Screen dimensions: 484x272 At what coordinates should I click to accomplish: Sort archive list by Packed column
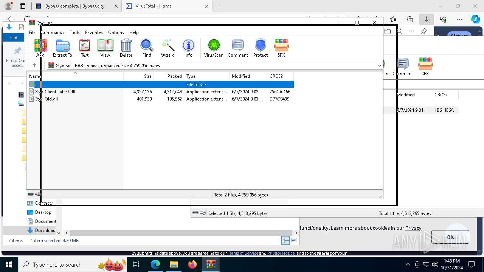coord(169,76)
